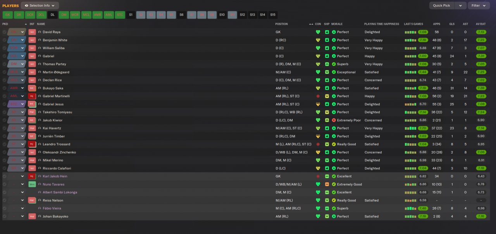Screen dimensions: 496x234
Task: Toggle the picked circle for Thomas Partey
Action: [4, 64]
